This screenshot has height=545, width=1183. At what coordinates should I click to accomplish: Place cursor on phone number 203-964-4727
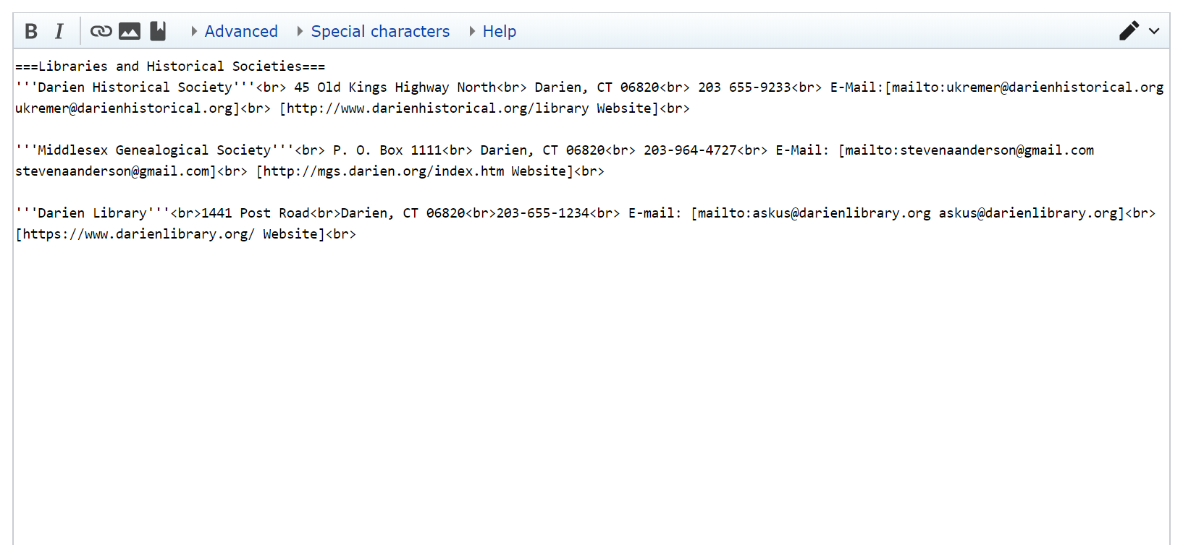[x=690, y=150]
